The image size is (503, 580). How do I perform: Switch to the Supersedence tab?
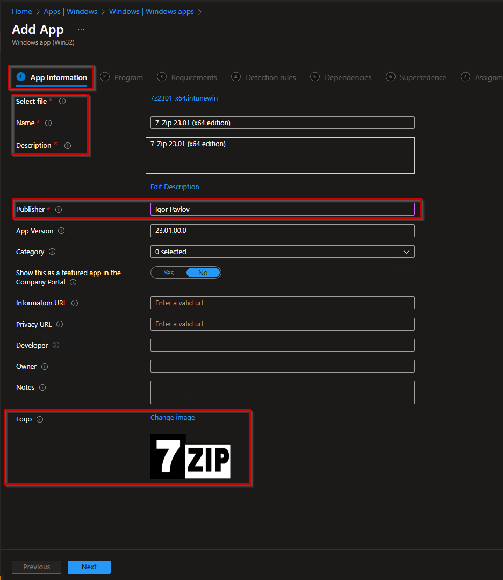click(416, 77)
